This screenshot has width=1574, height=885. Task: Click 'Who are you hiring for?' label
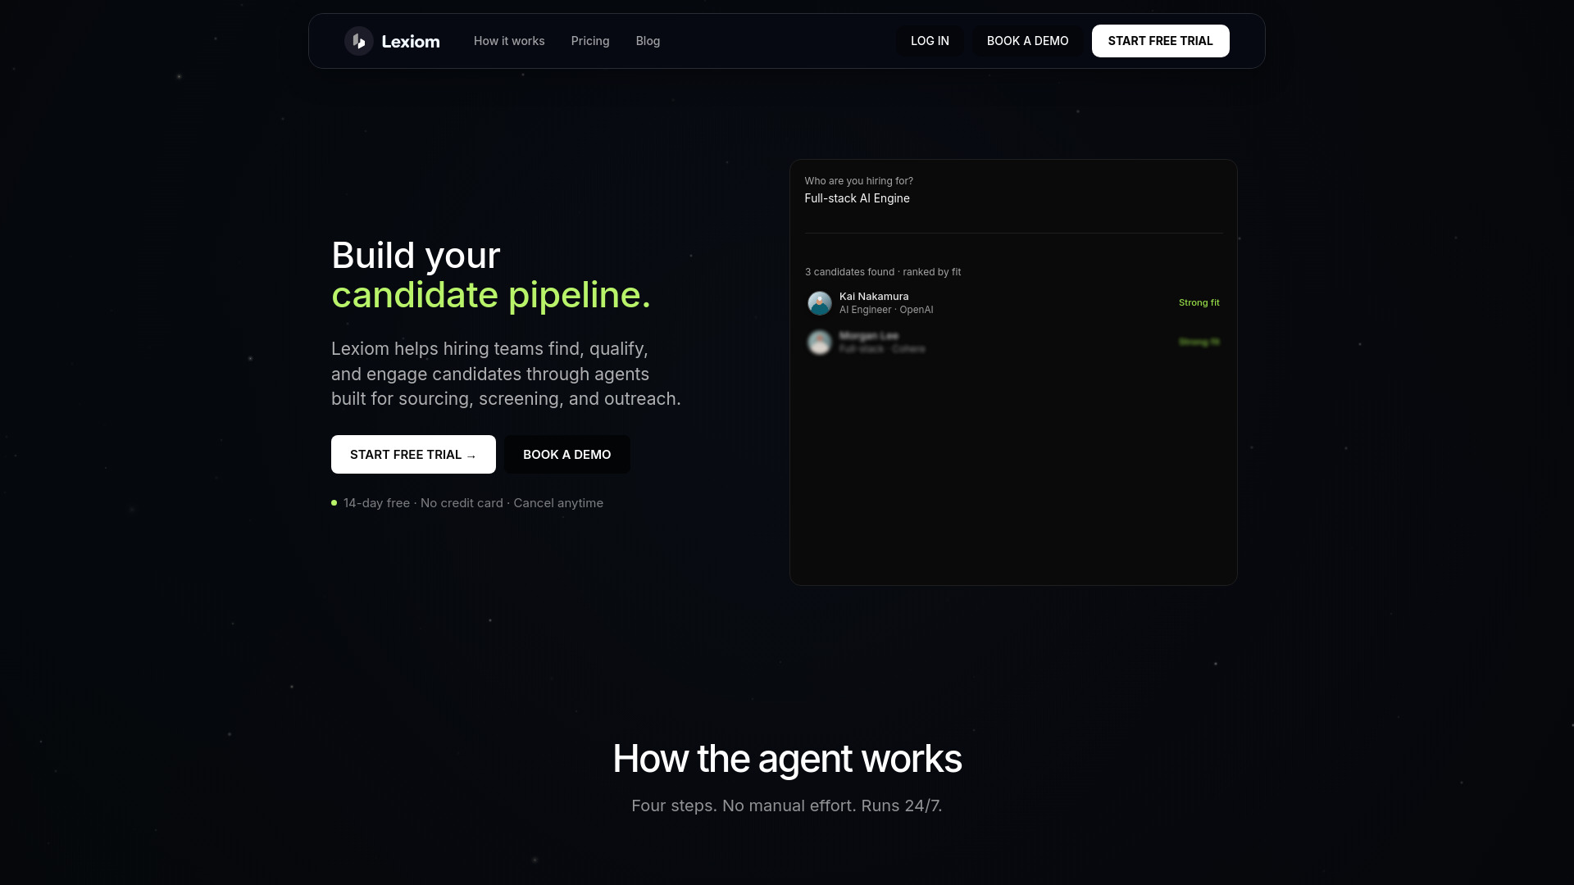(858, 181)
